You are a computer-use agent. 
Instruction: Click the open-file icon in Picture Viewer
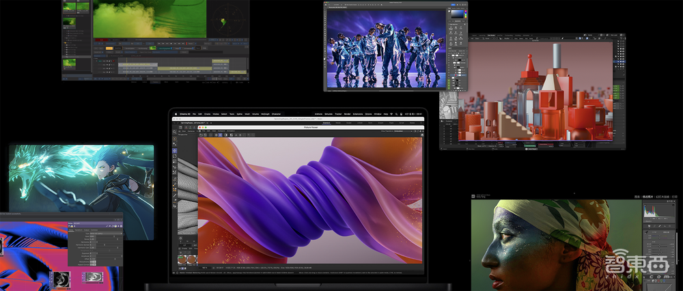pos(201,135)
